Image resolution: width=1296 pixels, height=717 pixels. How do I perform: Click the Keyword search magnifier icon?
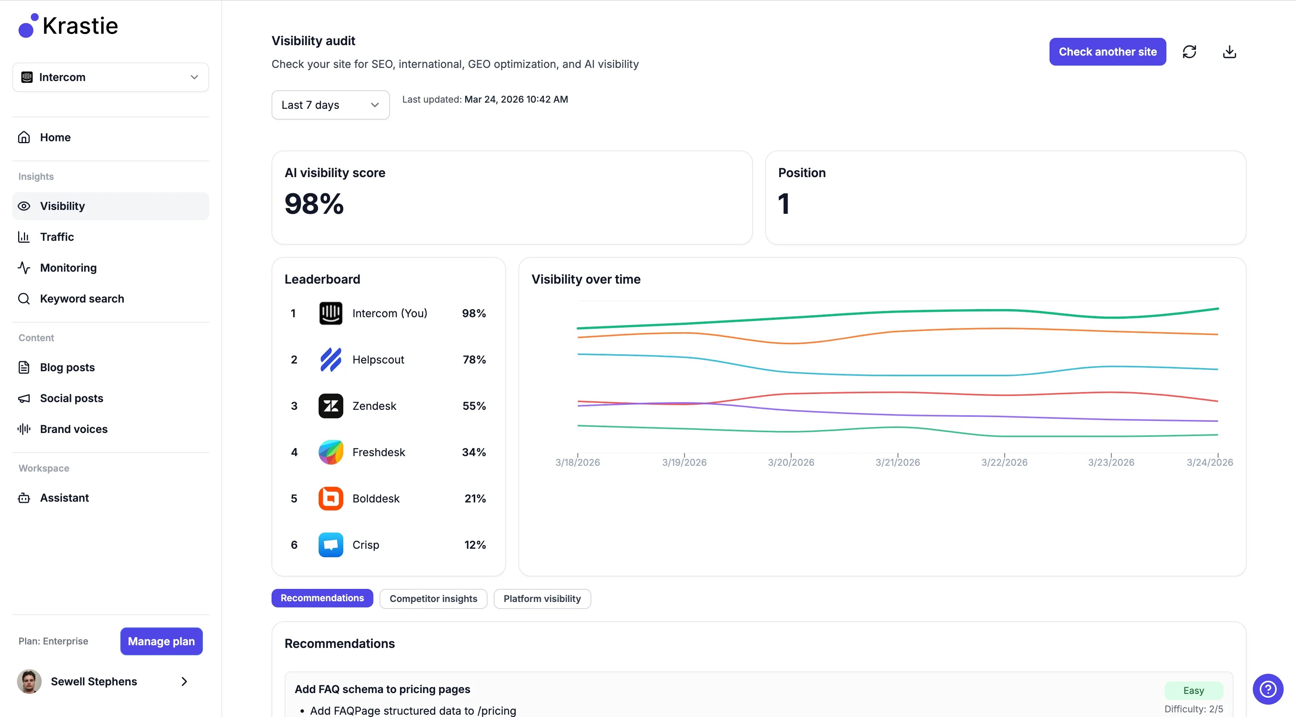point(24,299)
